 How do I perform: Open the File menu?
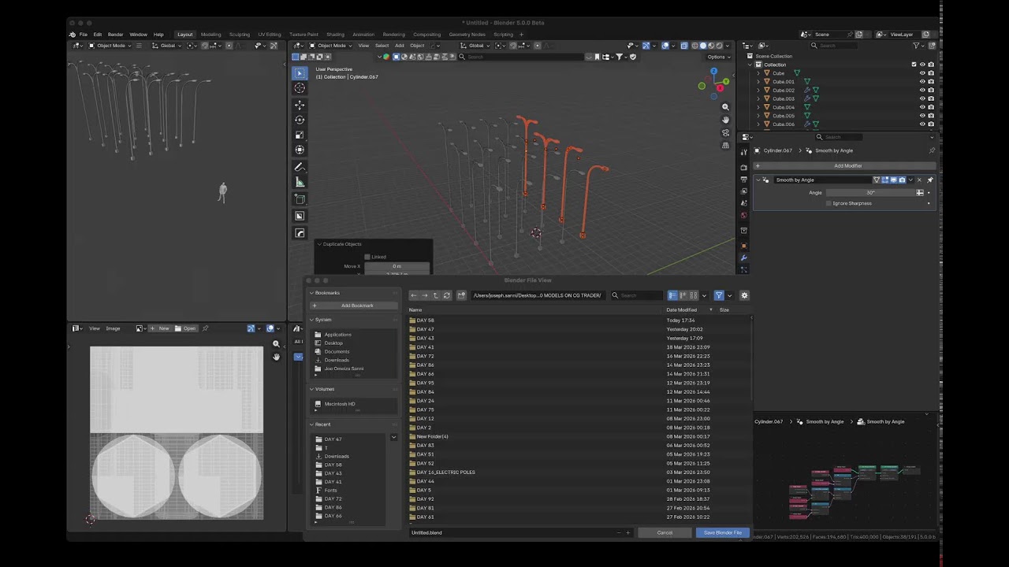pyautogui.click(x=83, y=35)
